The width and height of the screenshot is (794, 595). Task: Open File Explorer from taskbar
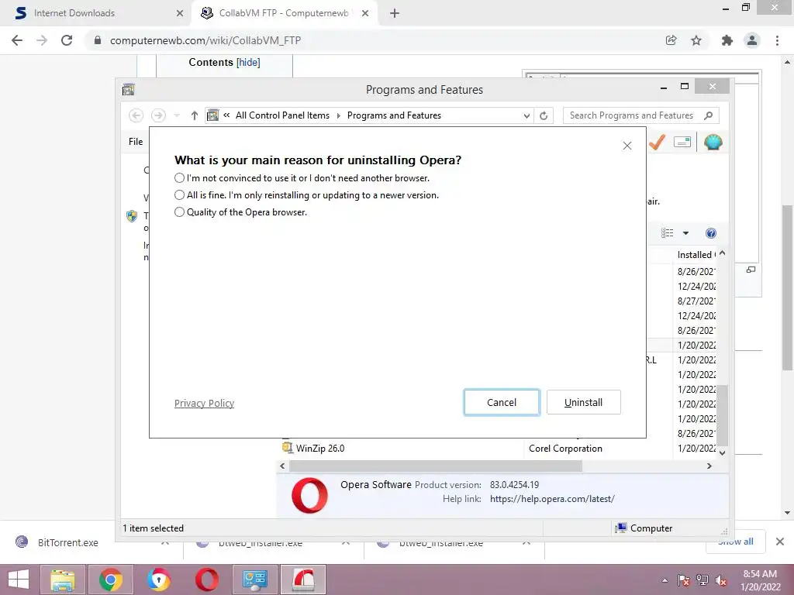62,580
